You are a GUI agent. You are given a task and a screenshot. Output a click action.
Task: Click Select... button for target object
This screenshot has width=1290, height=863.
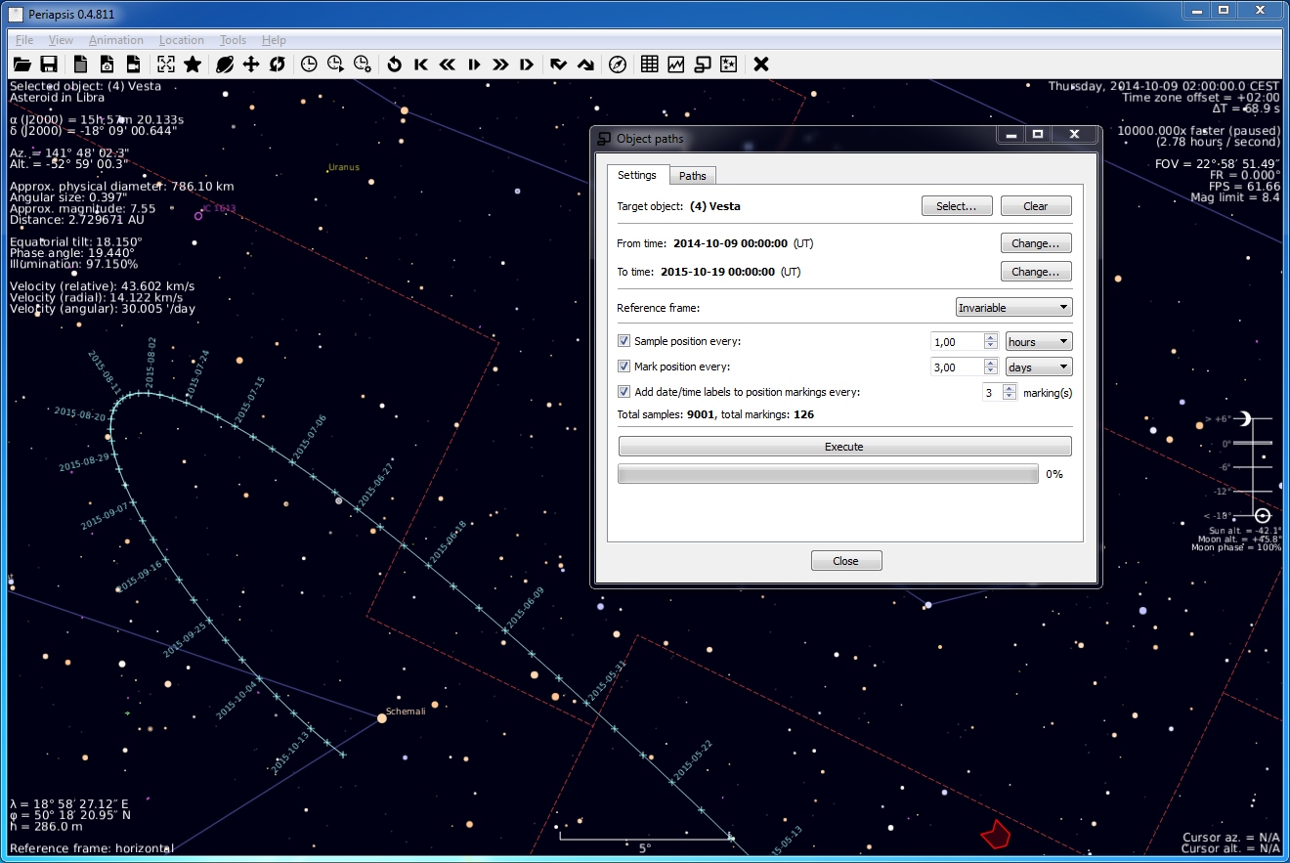(x=957, y=206)
